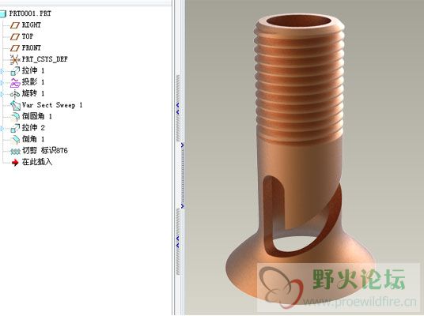Select the TOP datum plane icon
Image resolution: width=424 pixels, height=316 pixels.
pos(15,36)
